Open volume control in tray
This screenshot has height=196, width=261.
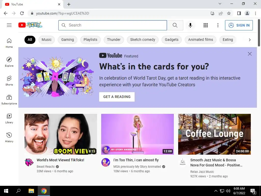[x=228, y=191]
